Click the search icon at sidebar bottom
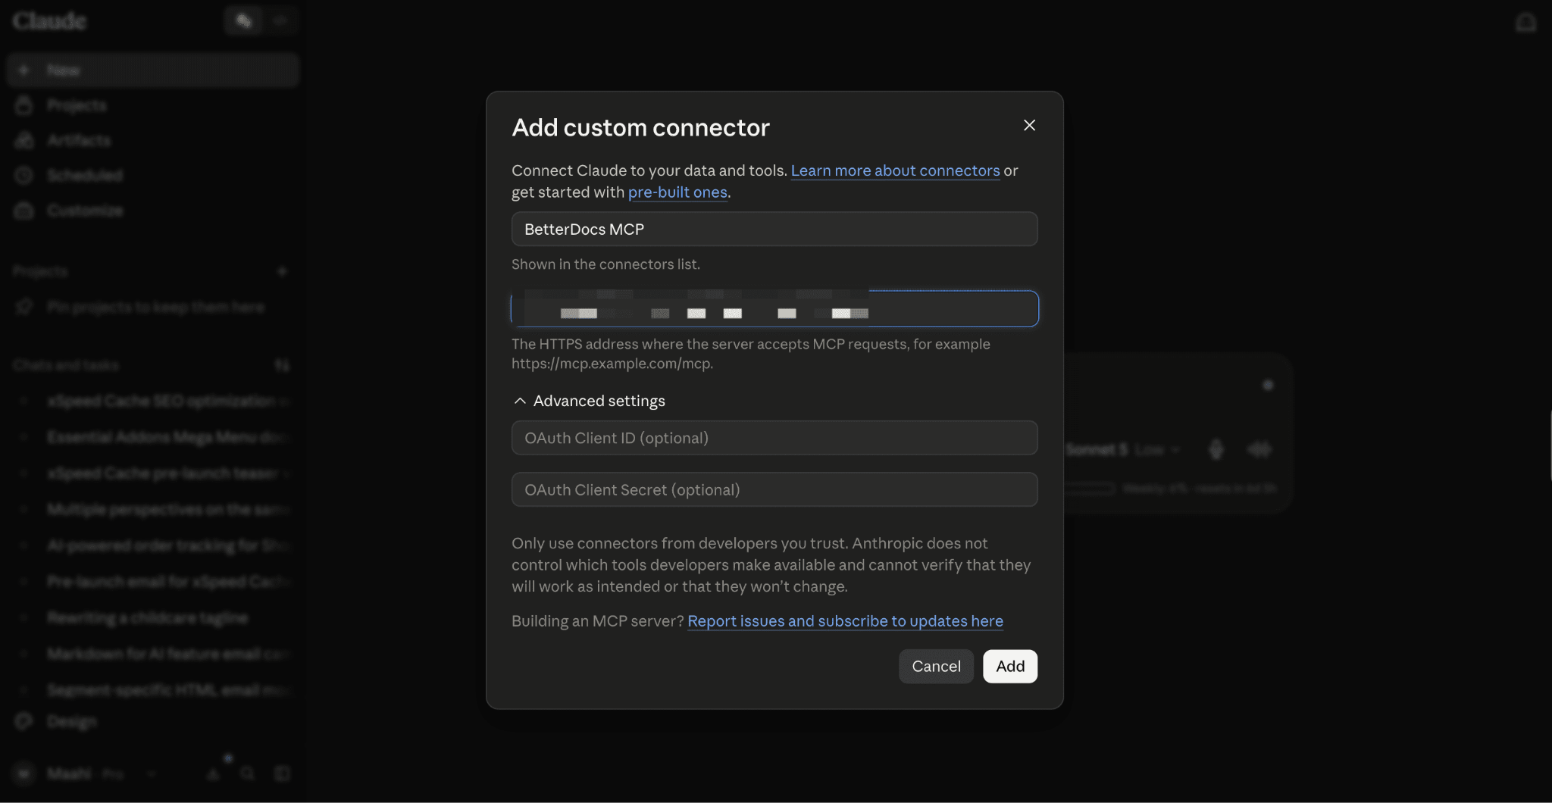 point(247,773)
